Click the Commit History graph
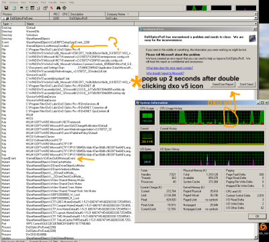Image resolution: width=269 pixels, height=242 pixels. (x=212, y=138)
